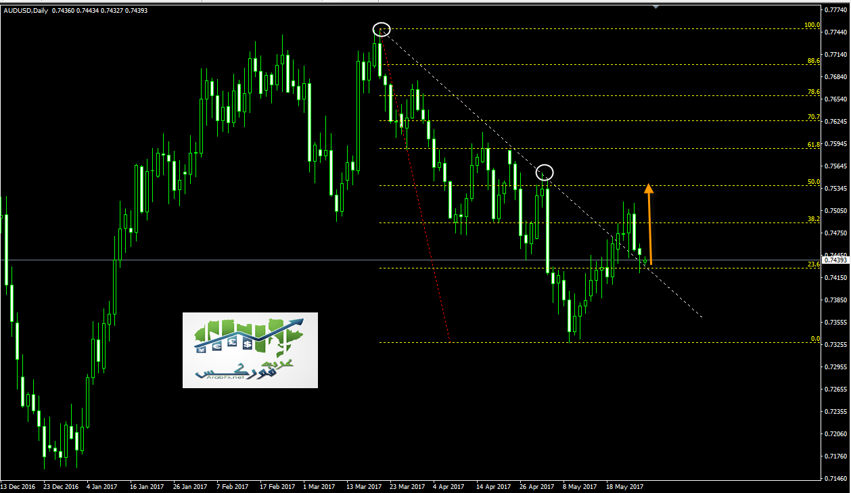Click 0.76840 on the price scale
This screenshot has width=851, height=493.
coord(837,77)
